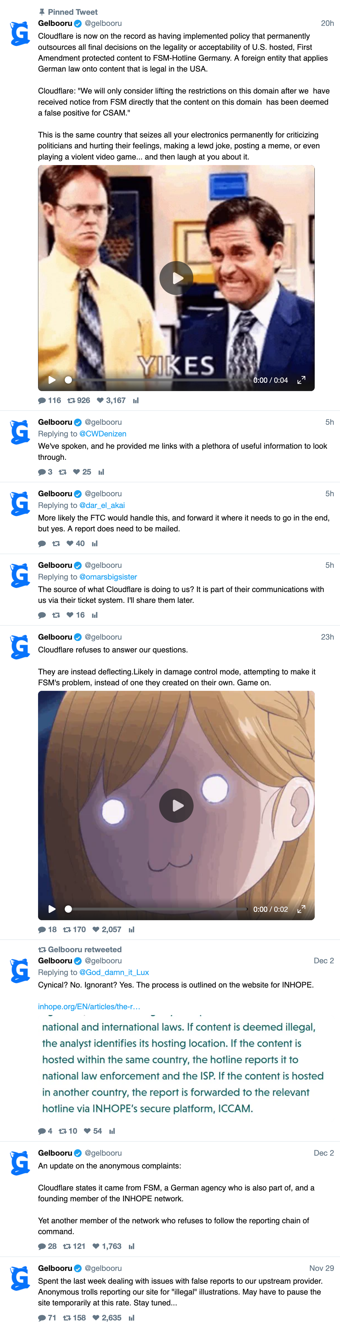Follow the inhope.org article link
Image resolution: width=340 pixels, height=1326 pixels.
point(89,1006)
